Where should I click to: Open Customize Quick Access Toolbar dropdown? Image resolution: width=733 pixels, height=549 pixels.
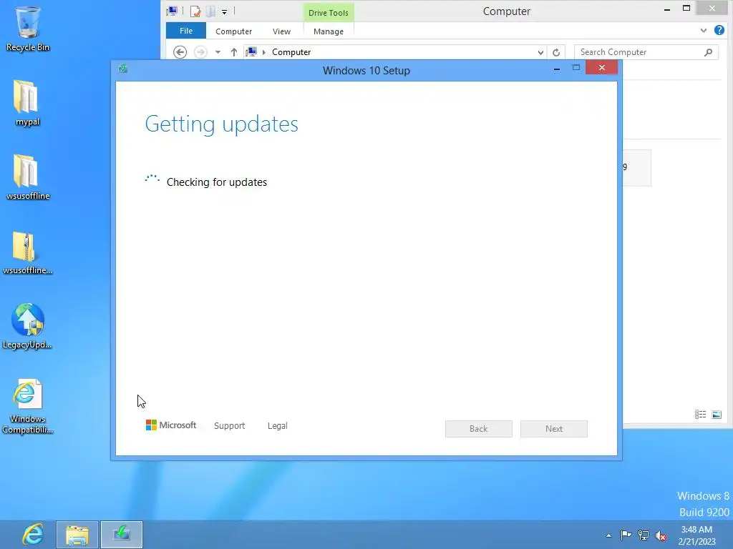pos(224,12)
